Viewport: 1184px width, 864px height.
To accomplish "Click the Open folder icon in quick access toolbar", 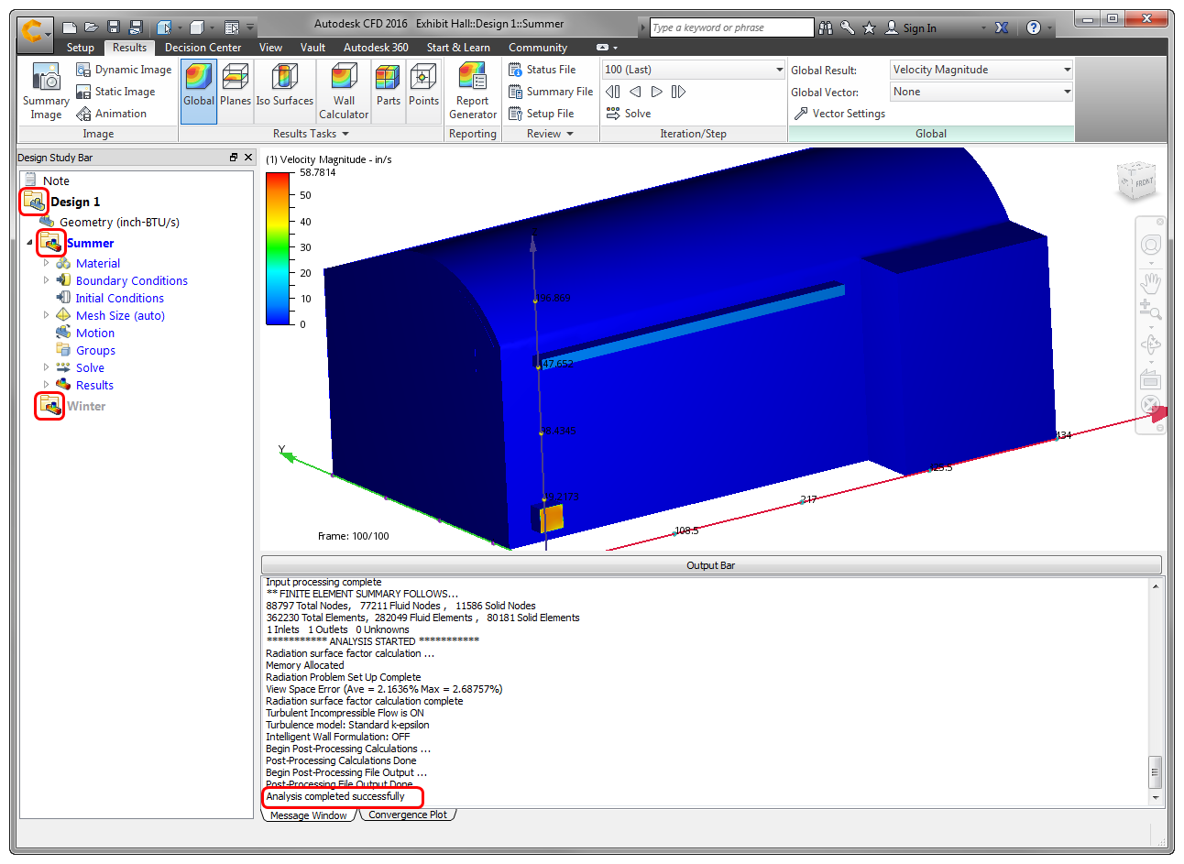I will coord(92,27).
